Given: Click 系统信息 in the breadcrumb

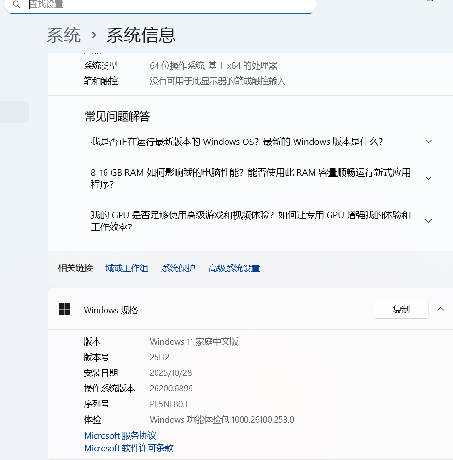Looking at the screenshot, I should click(142, 35).
